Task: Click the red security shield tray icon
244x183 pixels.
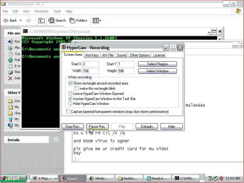Action: pyautogui.click(x=221, y=178)
